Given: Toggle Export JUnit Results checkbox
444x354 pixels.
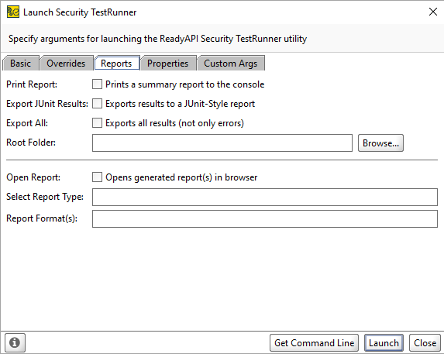Looking at the screenshot, I should (x=97, y=104).
